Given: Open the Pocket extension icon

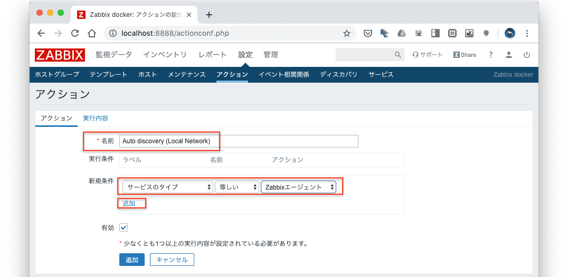Looking at the screenshot, I should tap(368, 34).
